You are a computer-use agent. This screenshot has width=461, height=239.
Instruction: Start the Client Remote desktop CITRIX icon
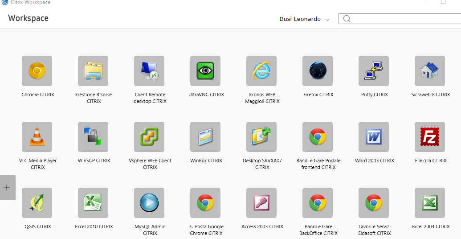(149, 71)
